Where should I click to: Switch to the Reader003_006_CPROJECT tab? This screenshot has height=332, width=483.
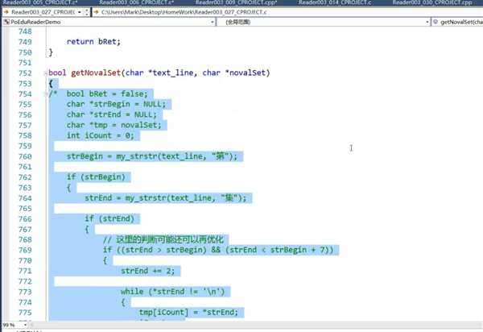(137, 2)
